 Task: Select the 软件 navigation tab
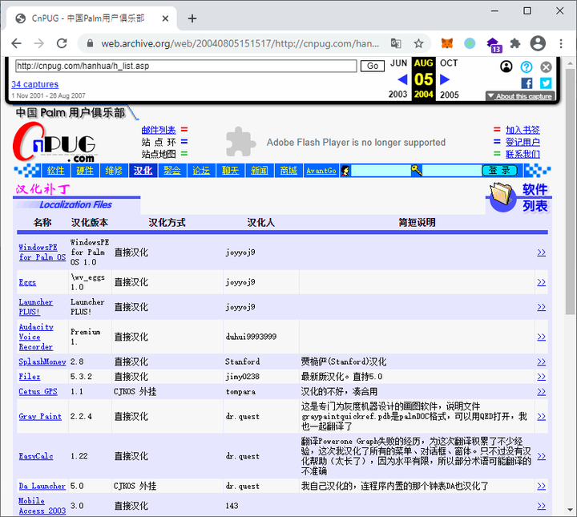pos(55,171)
